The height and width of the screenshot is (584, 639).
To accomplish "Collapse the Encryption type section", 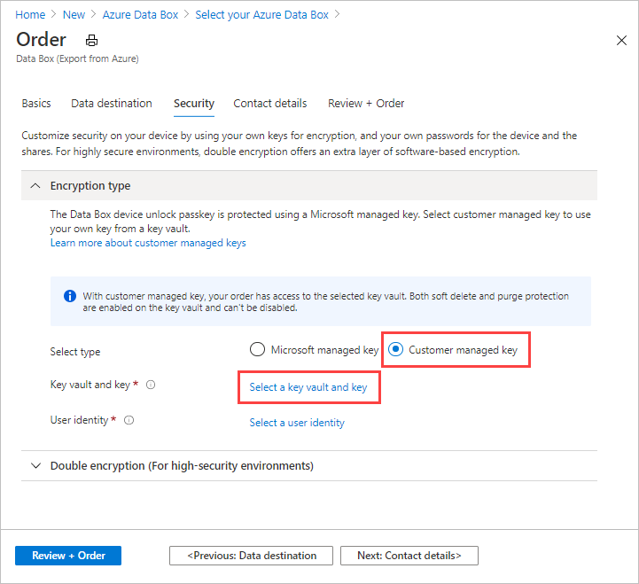I will pyautogui.click(x=35, y=186).
